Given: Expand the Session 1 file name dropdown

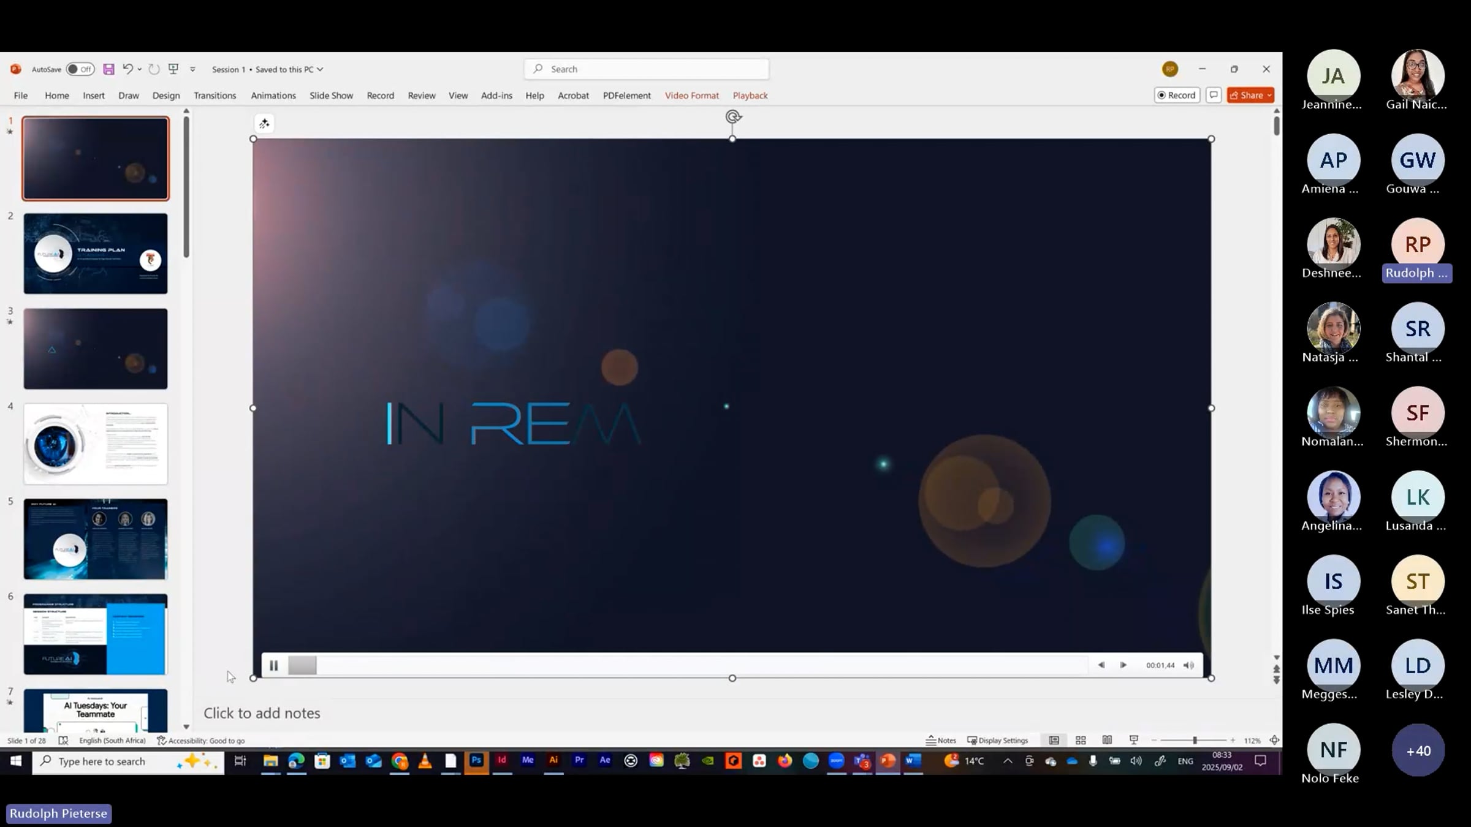Looking at the screenshot, I should [320, 69].
